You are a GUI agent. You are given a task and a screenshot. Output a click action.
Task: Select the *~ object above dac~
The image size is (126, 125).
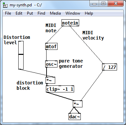77,104
